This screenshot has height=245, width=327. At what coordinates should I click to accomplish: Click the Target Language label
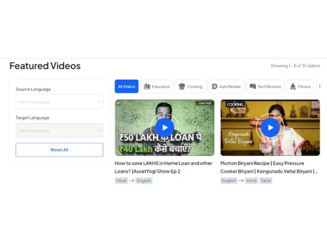point(33,118)
